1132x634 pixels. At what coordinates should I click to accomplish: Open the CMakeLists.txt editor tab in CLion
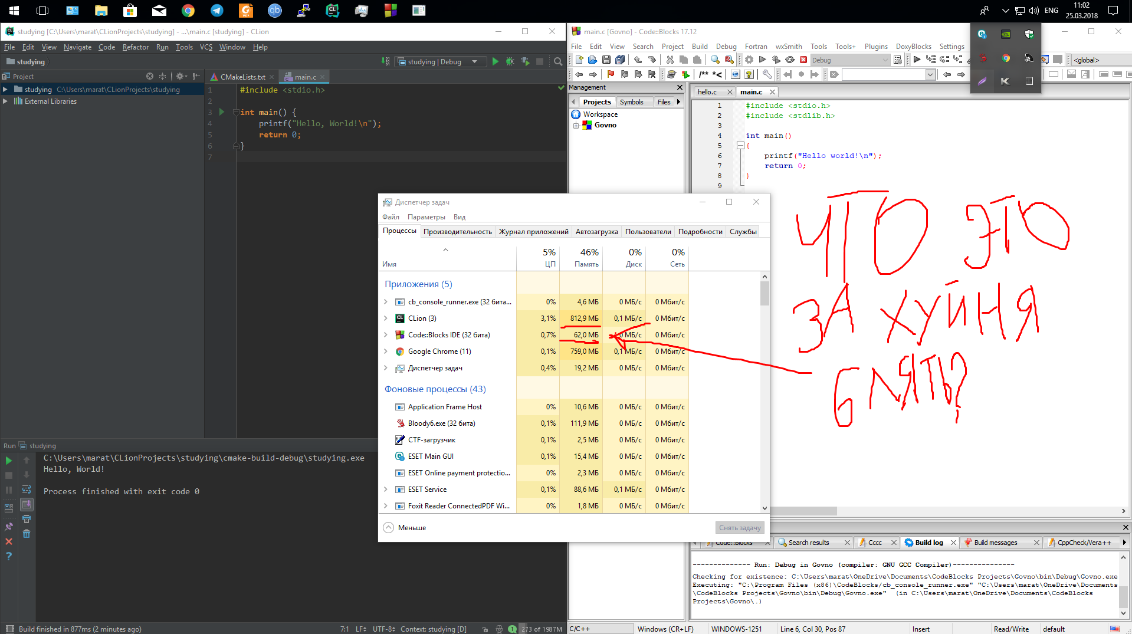click(x=242, y=77)
